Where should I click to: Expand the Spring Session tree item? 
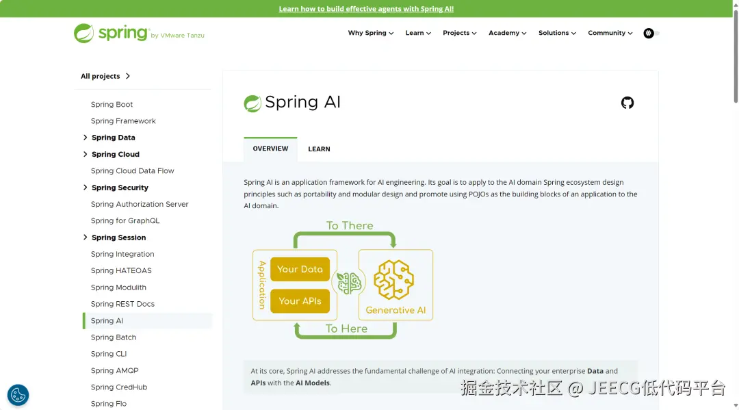86,238
